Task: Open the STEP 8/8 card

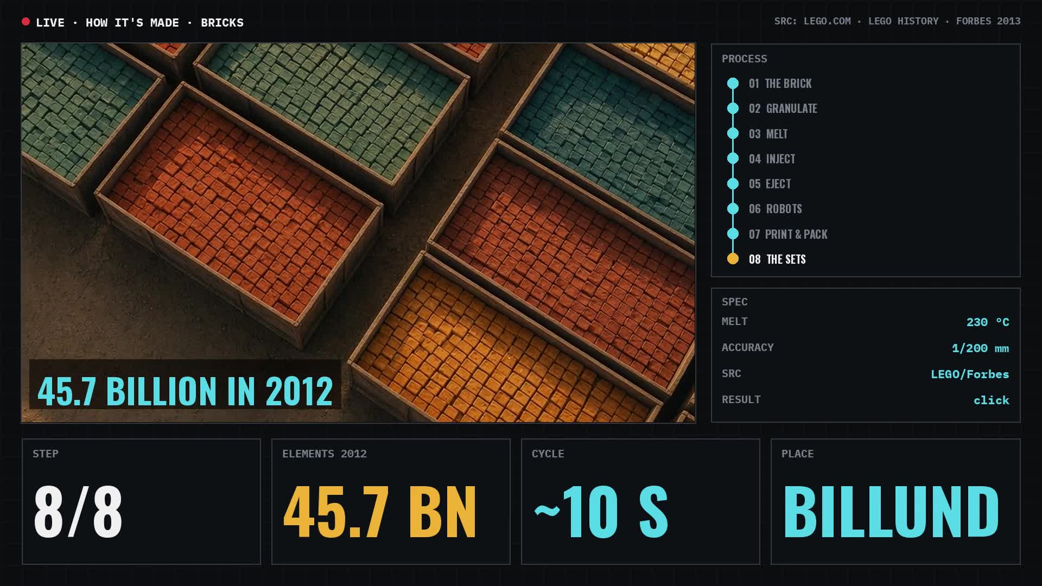Action: click(x=141, y=501)
